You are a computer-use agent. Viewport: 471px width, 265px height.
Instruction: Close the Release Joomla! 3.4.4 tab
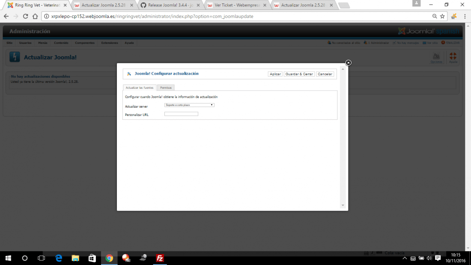click(x=198, y=5)
